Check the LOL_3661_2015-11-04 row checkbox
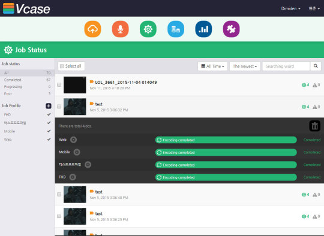324x236 pixels. 59,85
